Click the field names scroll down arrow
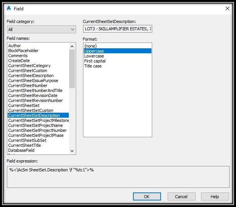Viewport: 236px width, 207px height. pyautogui.click(x=72, y=151)
